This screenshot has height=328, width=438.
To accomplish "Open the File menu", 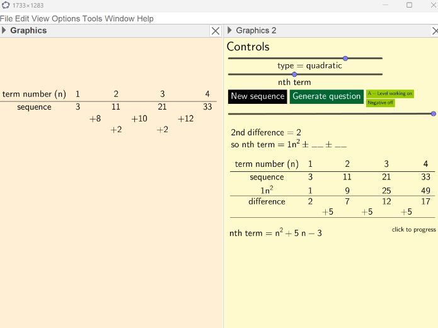I will (6, 19).
